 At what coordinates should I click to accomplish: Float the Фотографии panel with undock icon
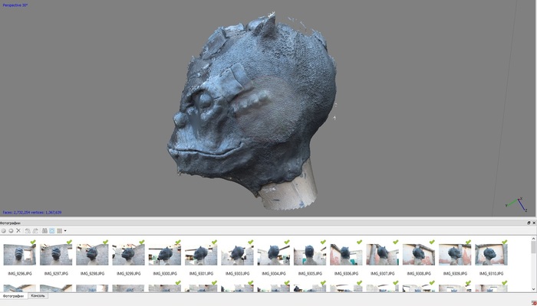pos(529,223)
